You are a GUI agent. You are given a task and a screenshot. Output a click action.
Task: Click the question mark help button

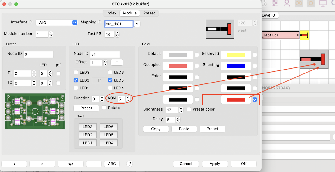130,164
